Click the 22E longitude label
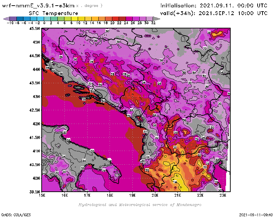280x217 pixels. (x=200, y=195)
